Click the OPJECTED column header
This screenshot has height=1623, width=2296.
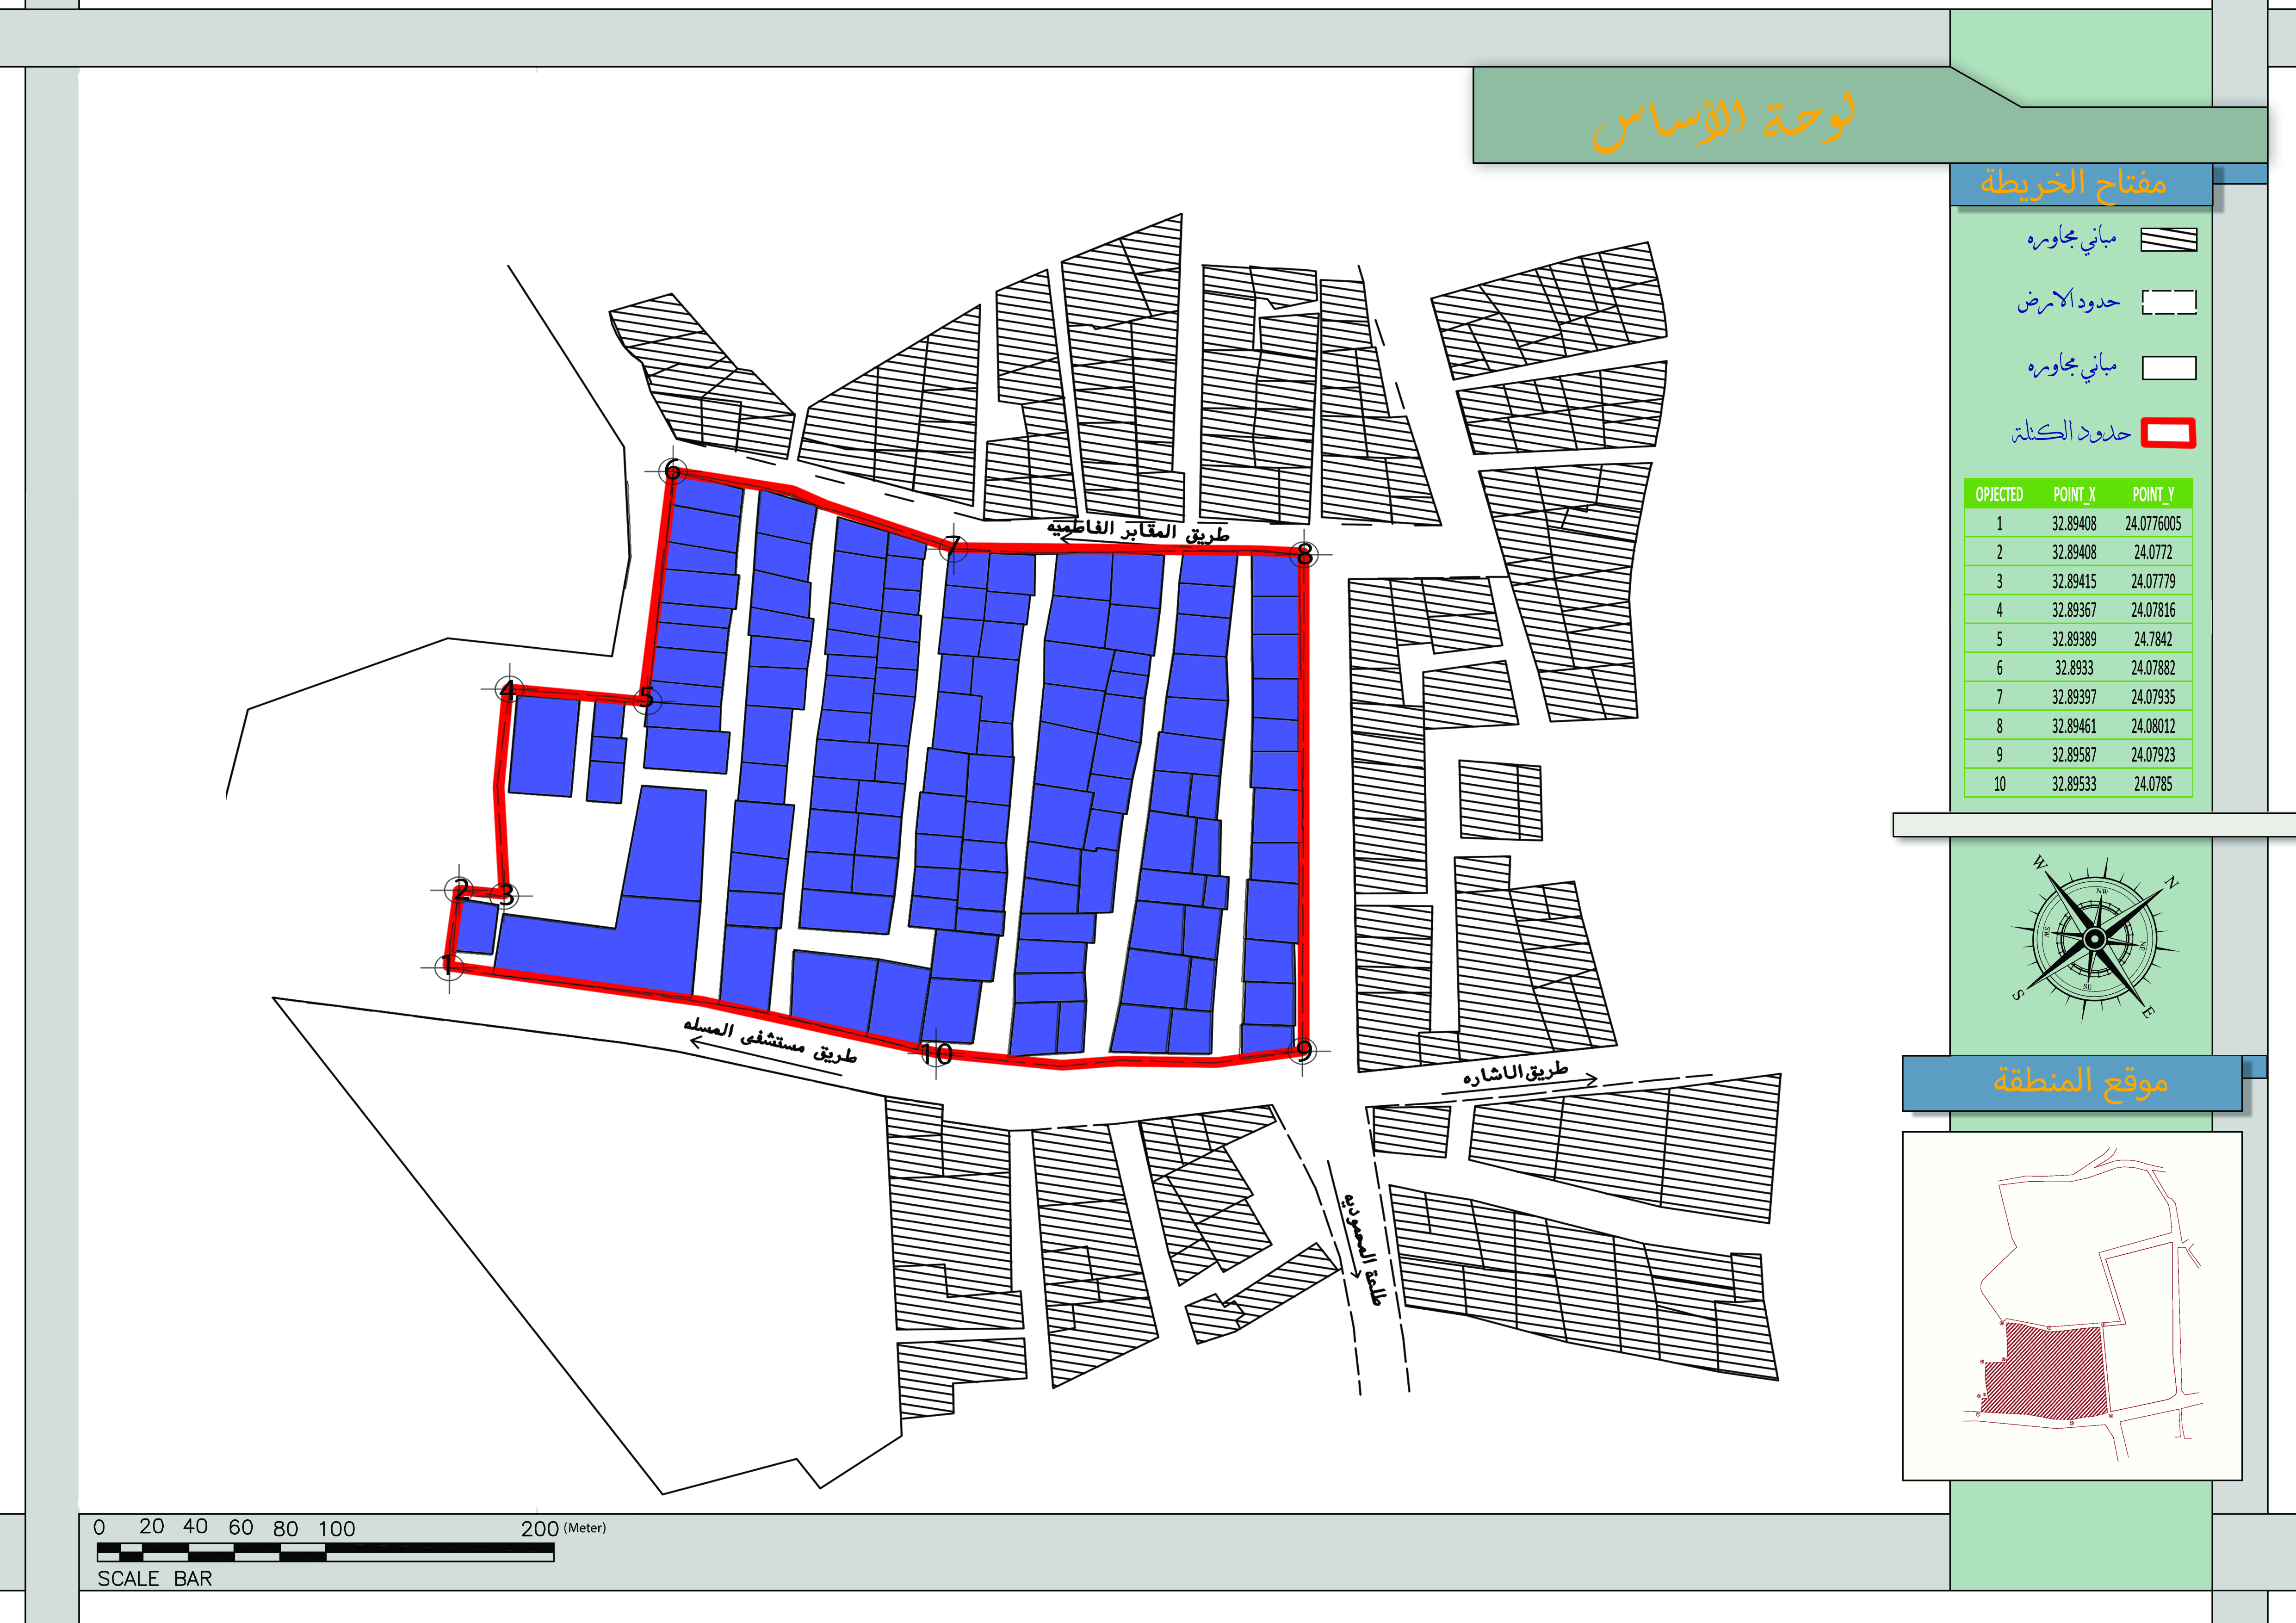(1999, 494)
